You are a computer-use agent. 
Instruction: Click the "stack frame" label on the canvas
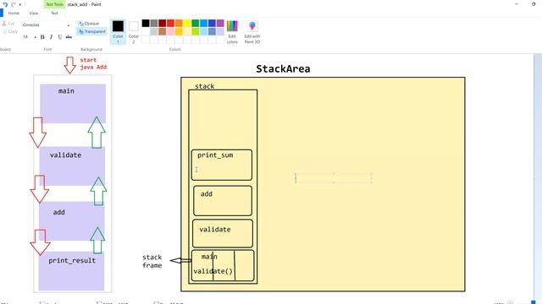pos(152,261)
